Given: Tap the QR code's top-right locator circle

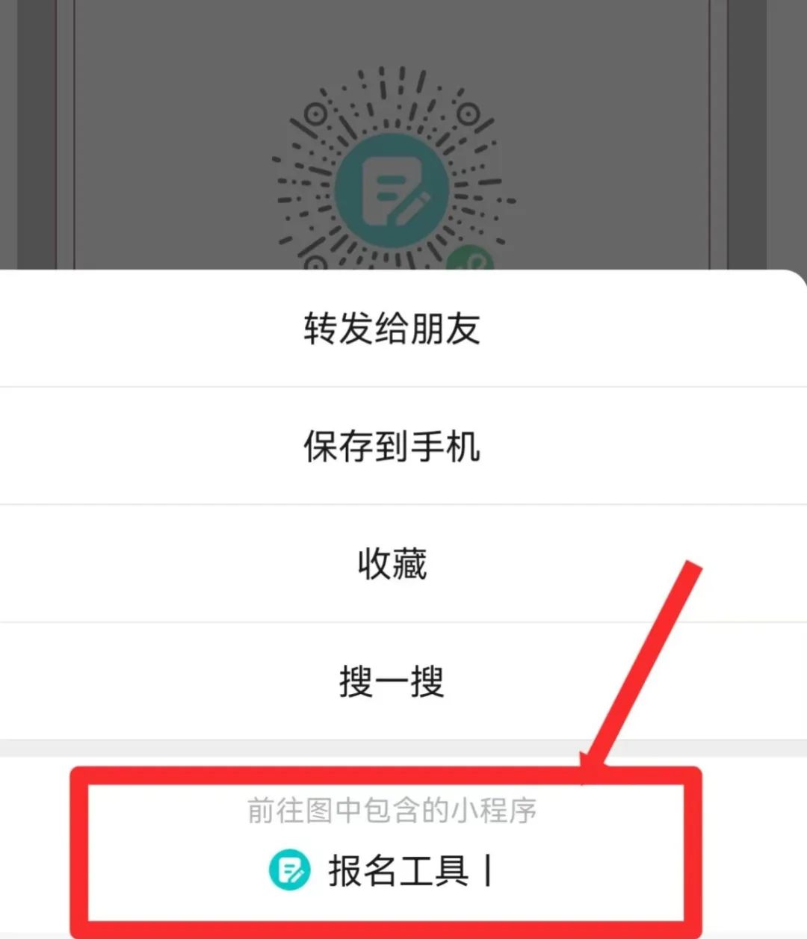Looking at the screenshot, I should [x=469, y=114].
